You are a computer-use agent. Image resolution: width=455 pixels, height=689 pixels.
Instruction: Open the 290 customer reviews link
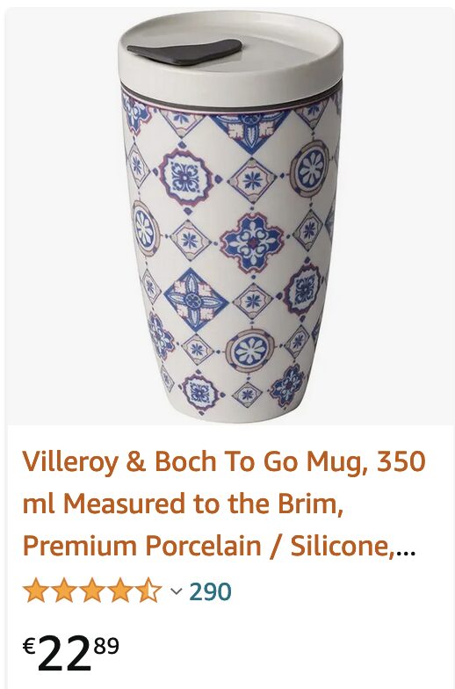tap(210, 591)
